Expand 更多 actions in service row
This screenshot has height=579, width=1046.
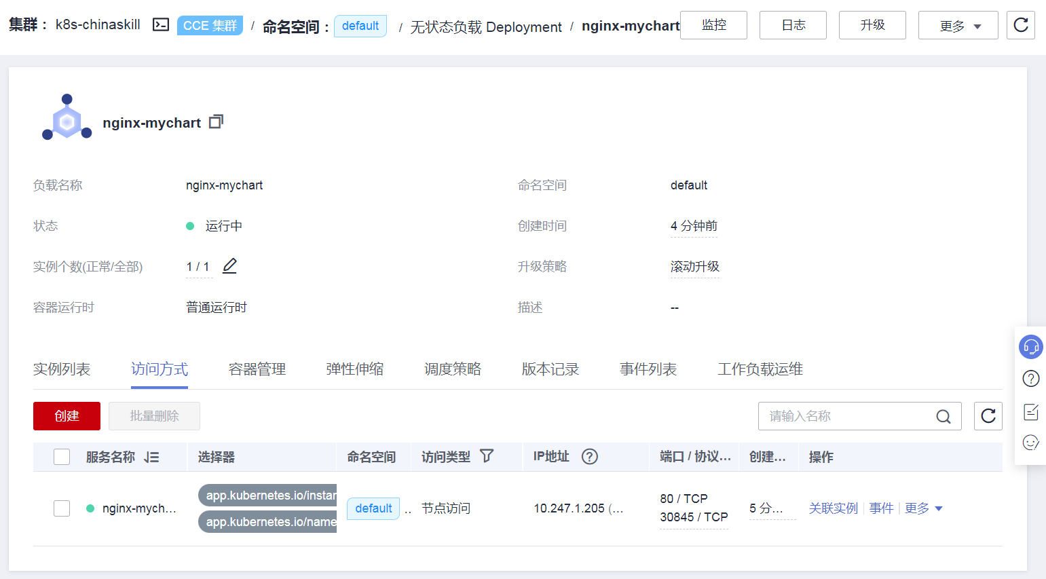click(x=923, y=508)
